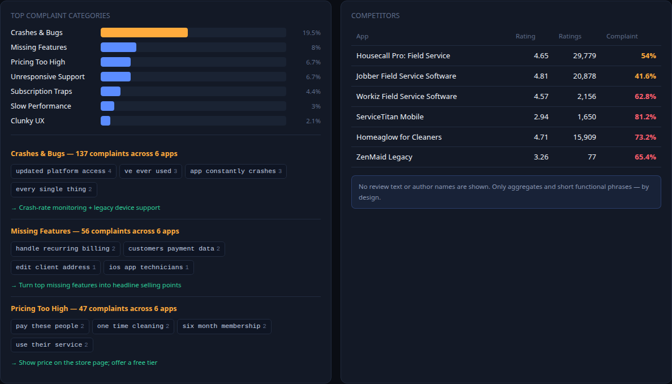672x384 pixels.
Task: Click the COMPETITORS panel title
Action: coord(376,16)
